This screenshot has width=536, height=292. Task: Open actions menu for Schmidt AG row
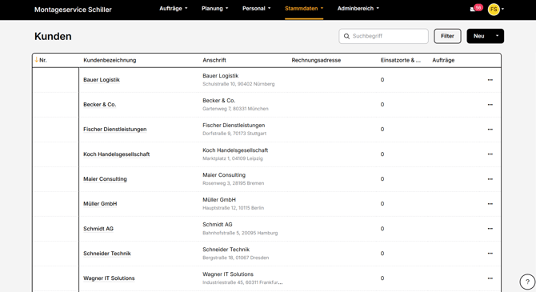[490, 229]
